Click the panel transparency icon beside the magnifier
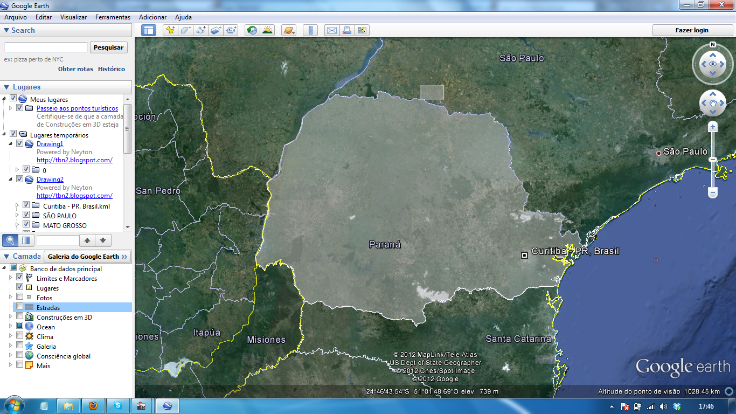 coord(25,240)
